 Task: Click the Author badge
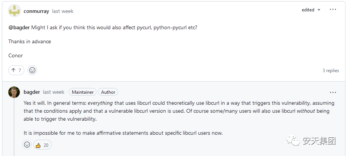(x=108, y=92)
